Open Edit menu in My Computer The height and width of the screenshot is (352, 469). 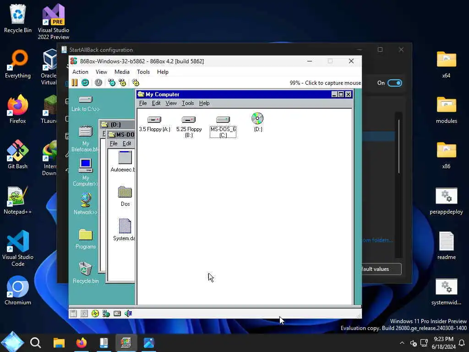click(156, 103)
